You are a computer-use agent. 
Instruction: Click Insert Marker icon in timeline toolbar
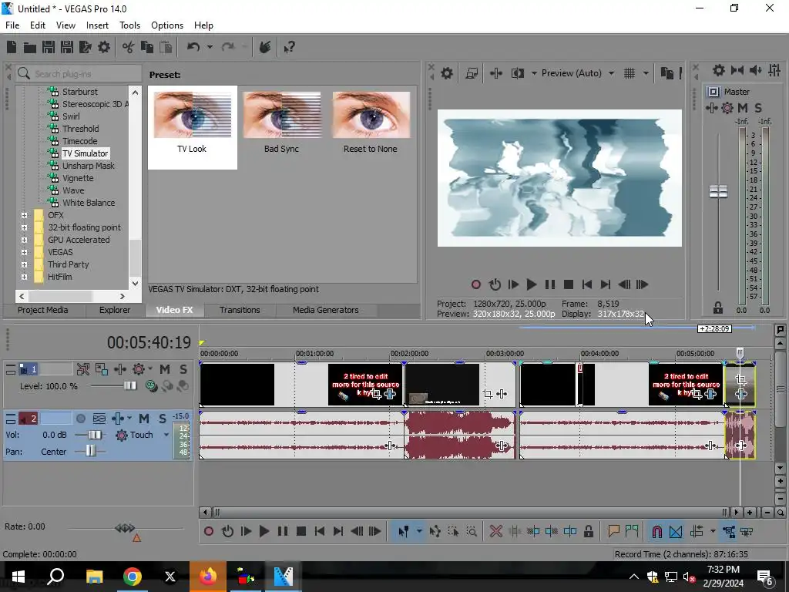pos(613,531)
